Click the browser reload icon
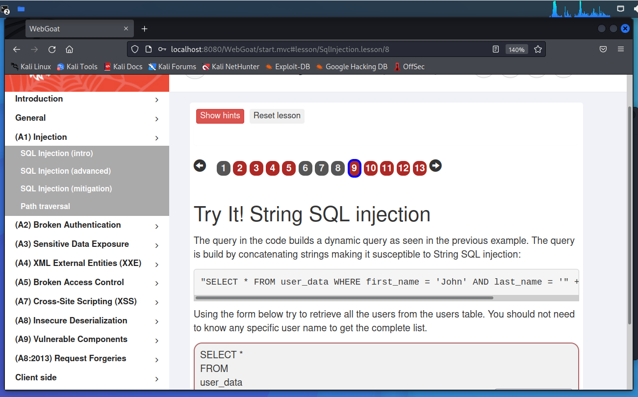Image resolution: width=638 pixels, height=397 pixels. (x=52, y=50)
